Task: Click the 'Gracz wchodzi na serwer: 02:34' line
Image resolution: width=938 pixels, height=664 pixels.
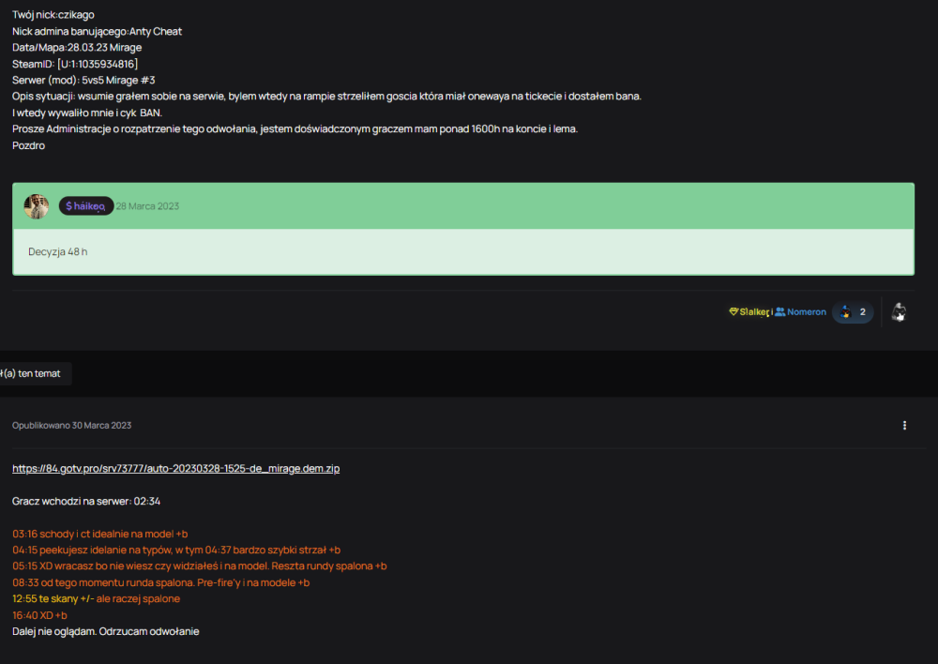Action: coord(86,502)
